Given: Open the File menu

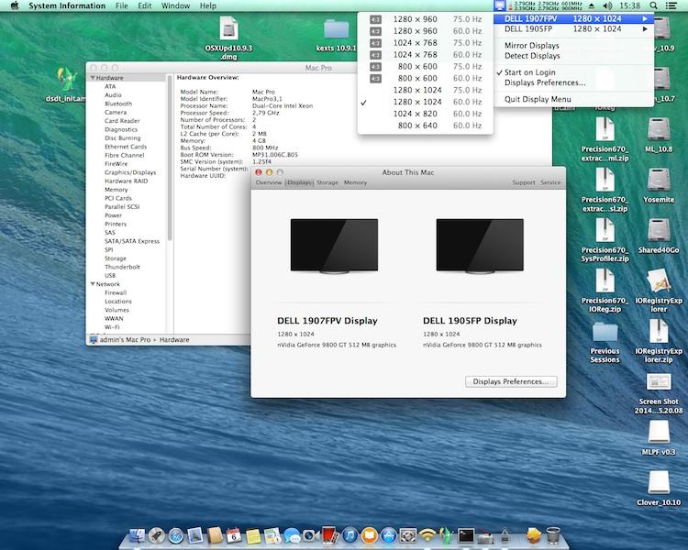Looking at the screenshot, I should 121,5.
